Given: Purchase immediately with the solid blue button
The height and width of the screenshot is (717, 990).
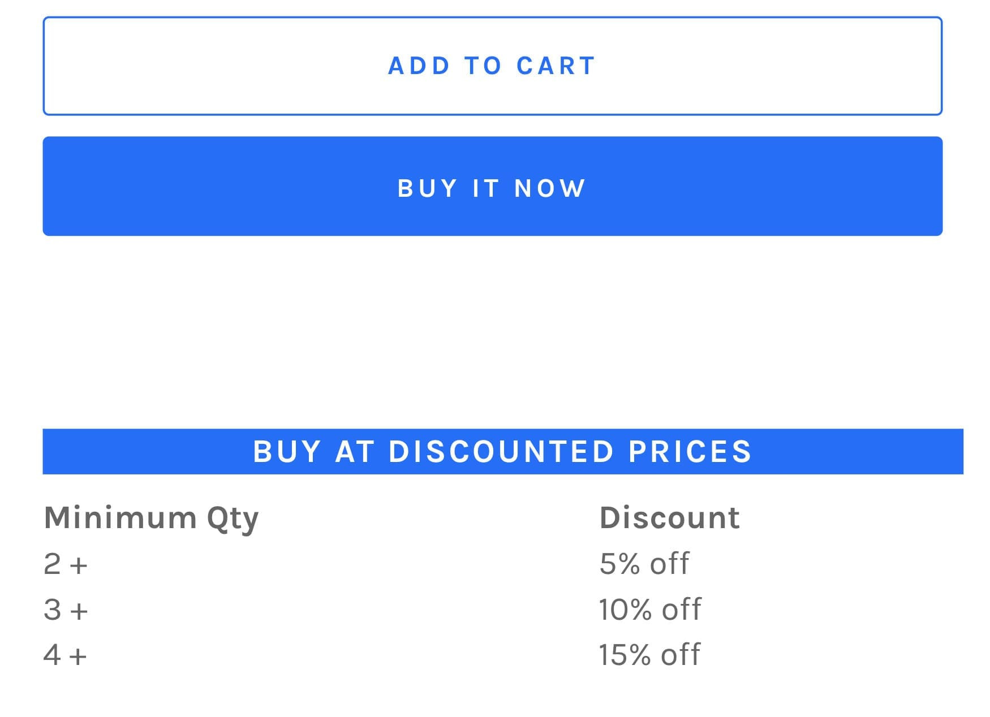Looking at the screenshot, I should pyautogui.click(x=492, y=187).
